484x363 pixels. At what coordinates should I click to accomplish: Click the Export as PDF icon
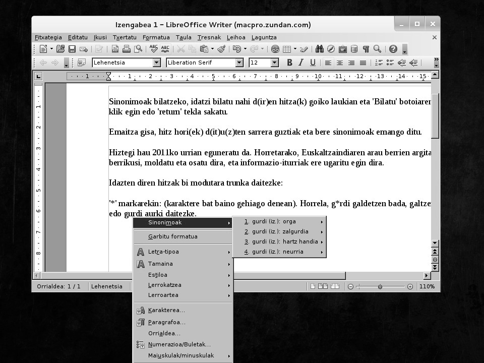pos(115,49)
